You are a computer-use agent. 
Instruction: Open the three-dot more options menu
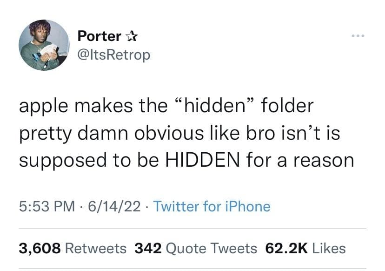point(358,36)
